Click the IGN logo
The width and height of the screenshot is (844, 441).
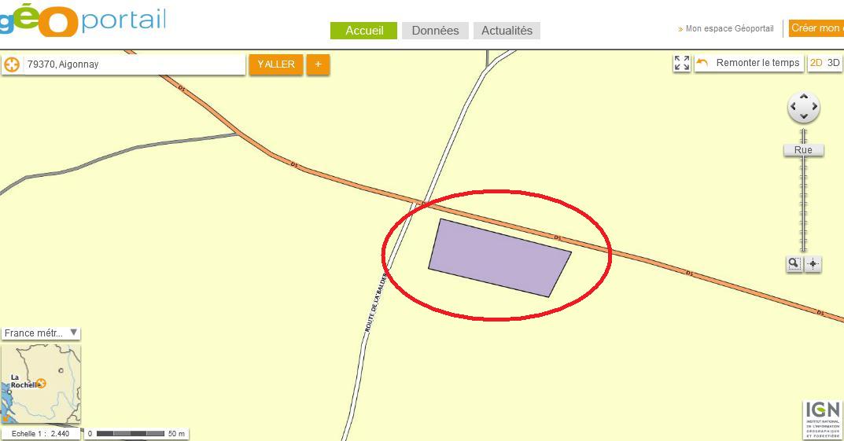tap(823, 420)
